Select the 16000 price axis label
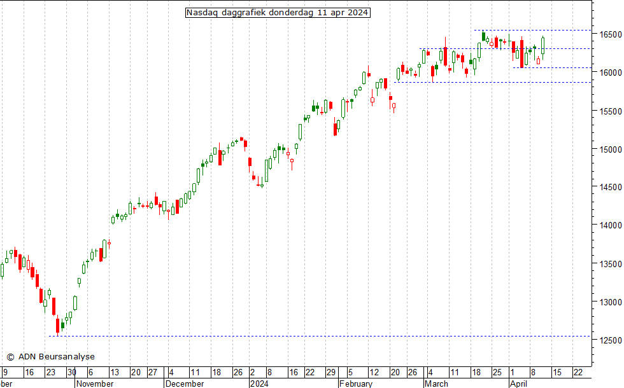Viewport: 624px width, 388px height. pos(611,73)
